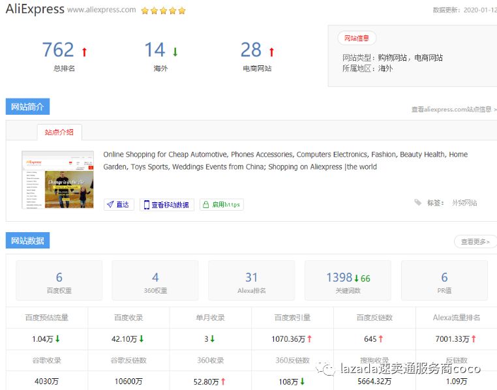Click the green down arrow beside 14

(x=175, y=52)
